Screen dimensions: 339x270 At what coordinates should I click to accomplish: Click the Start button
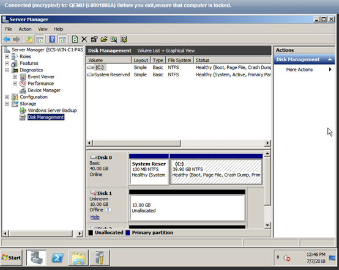coord(12,258)
